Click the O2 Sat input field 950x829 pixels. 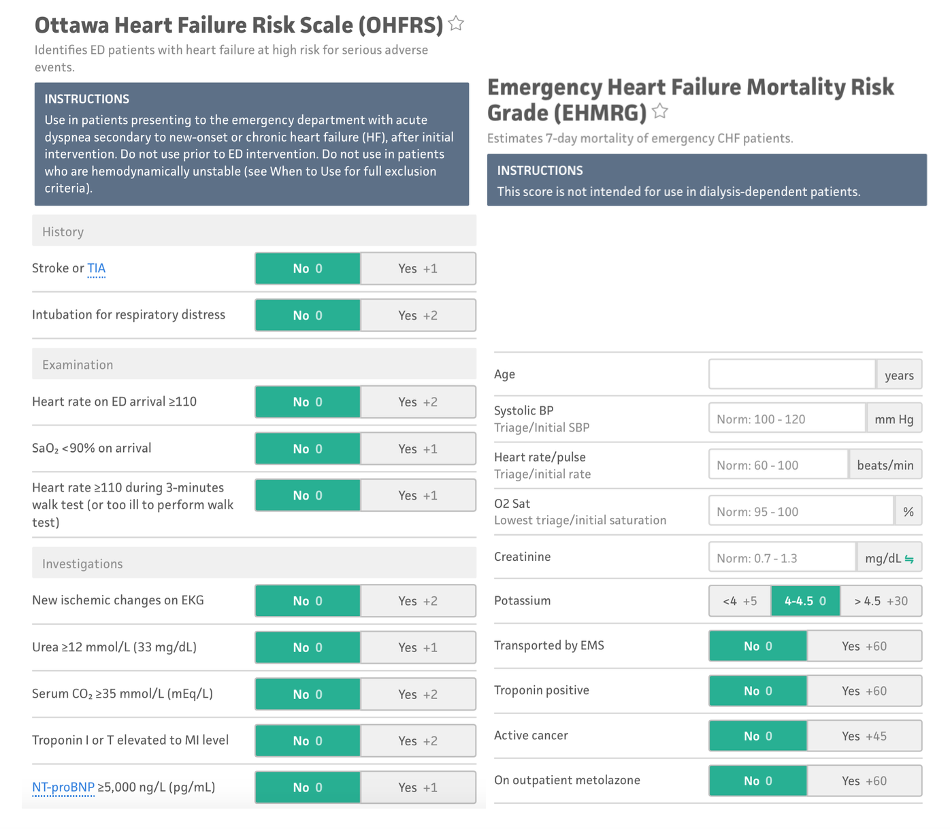click(x=801, y=511)
